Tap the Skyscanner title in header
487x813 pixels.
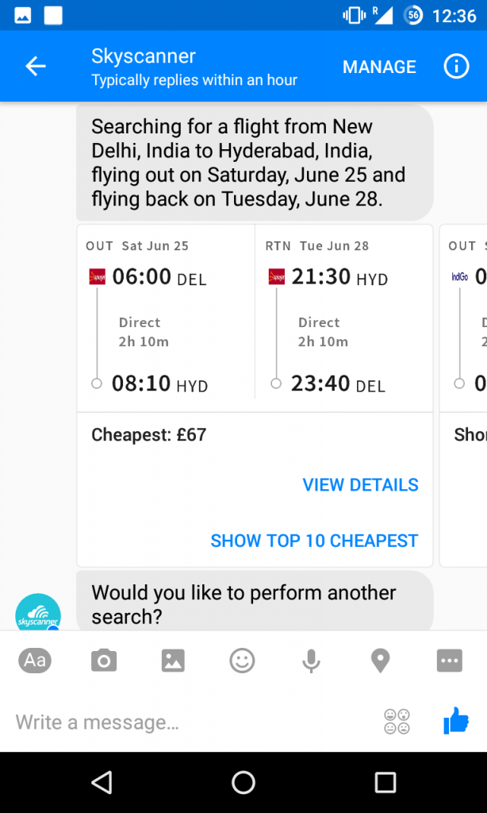[144, 56]
